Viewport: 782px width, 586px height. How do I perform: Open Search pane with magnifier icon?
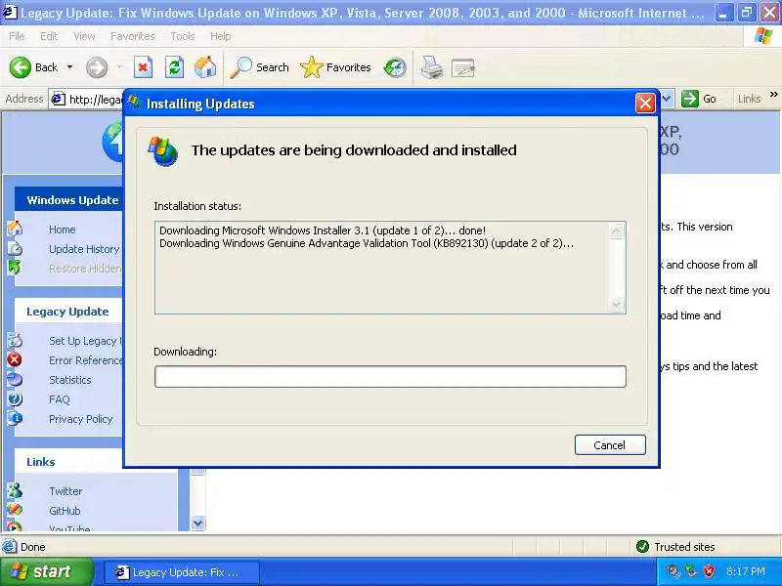260,67
